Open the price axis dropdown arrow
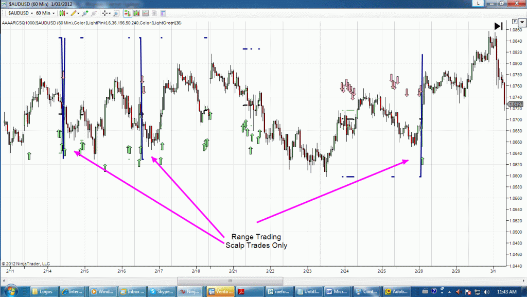The image size is (527, 297). [522, 23]
